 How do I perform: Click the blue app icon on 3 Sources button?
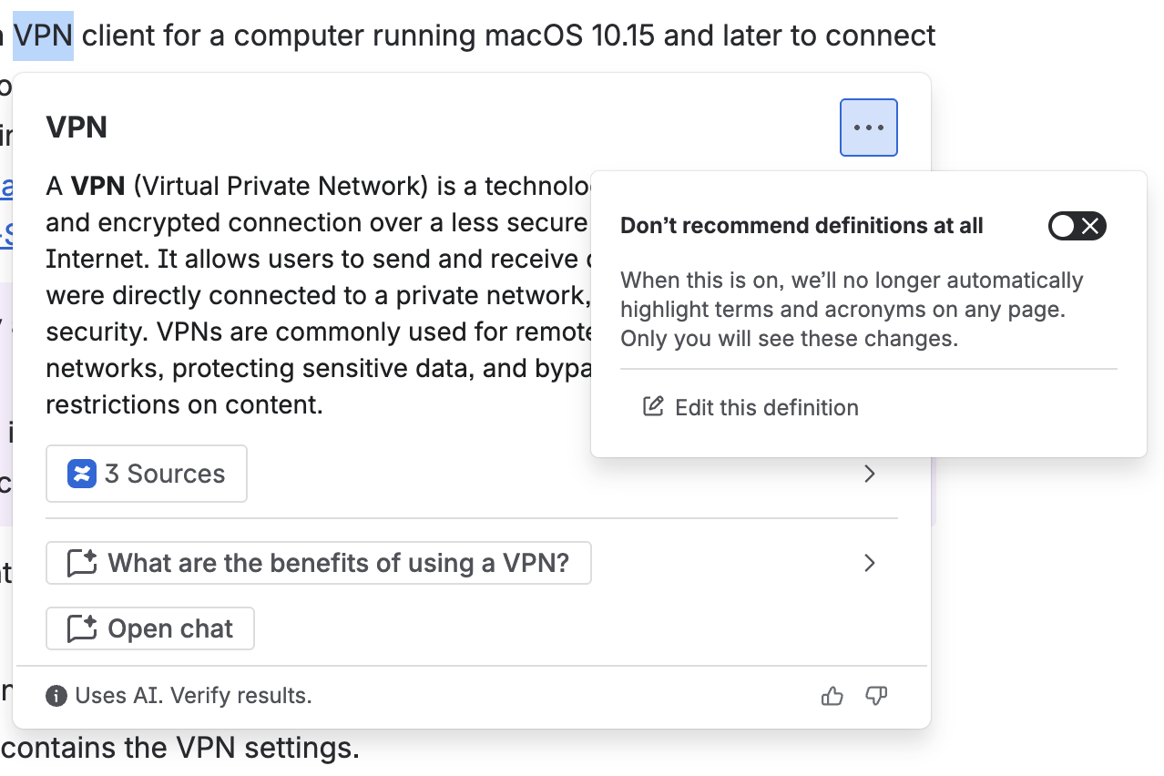(83, 473)
